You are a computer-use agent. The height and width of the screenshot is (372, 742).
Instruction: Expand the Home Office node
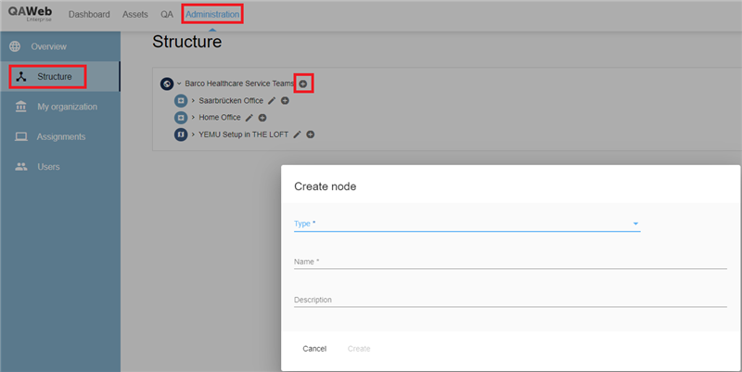(193, 117)
